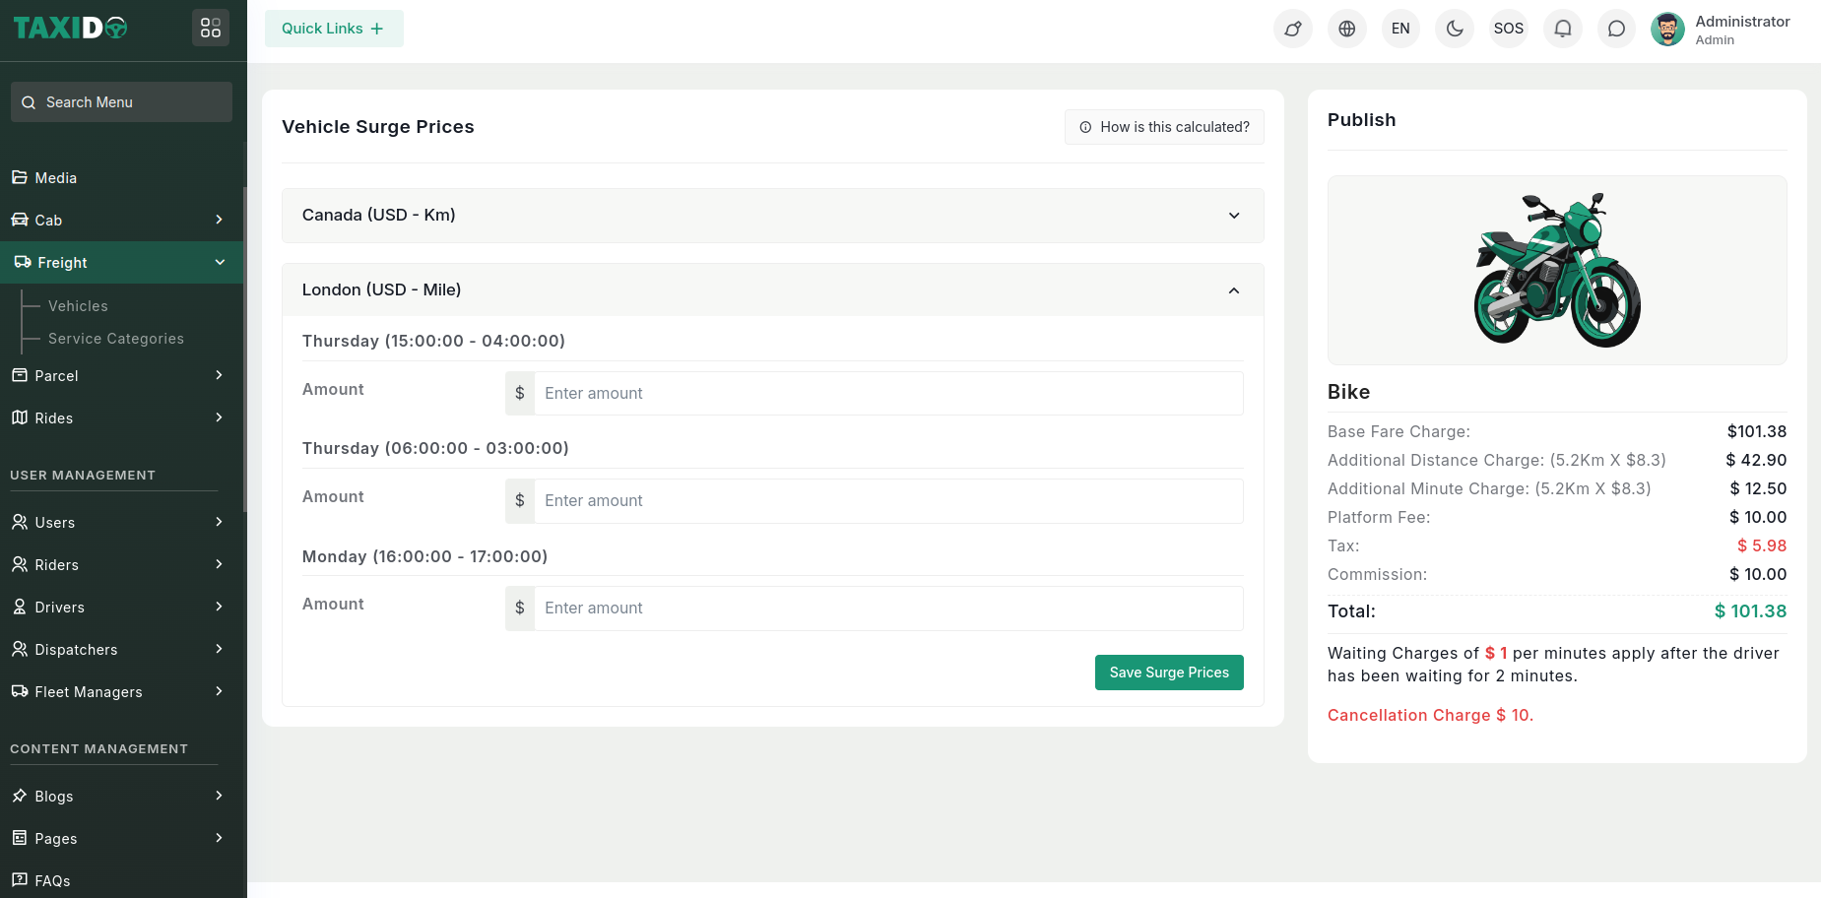
Task: Click the globe icon in top bar
Action: click(x=1346, y=29)
